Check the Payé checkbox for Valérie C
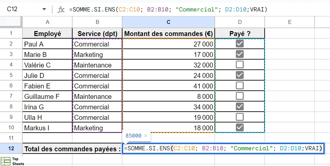This screenshot has height=166, width=330. tap(239, 65)
